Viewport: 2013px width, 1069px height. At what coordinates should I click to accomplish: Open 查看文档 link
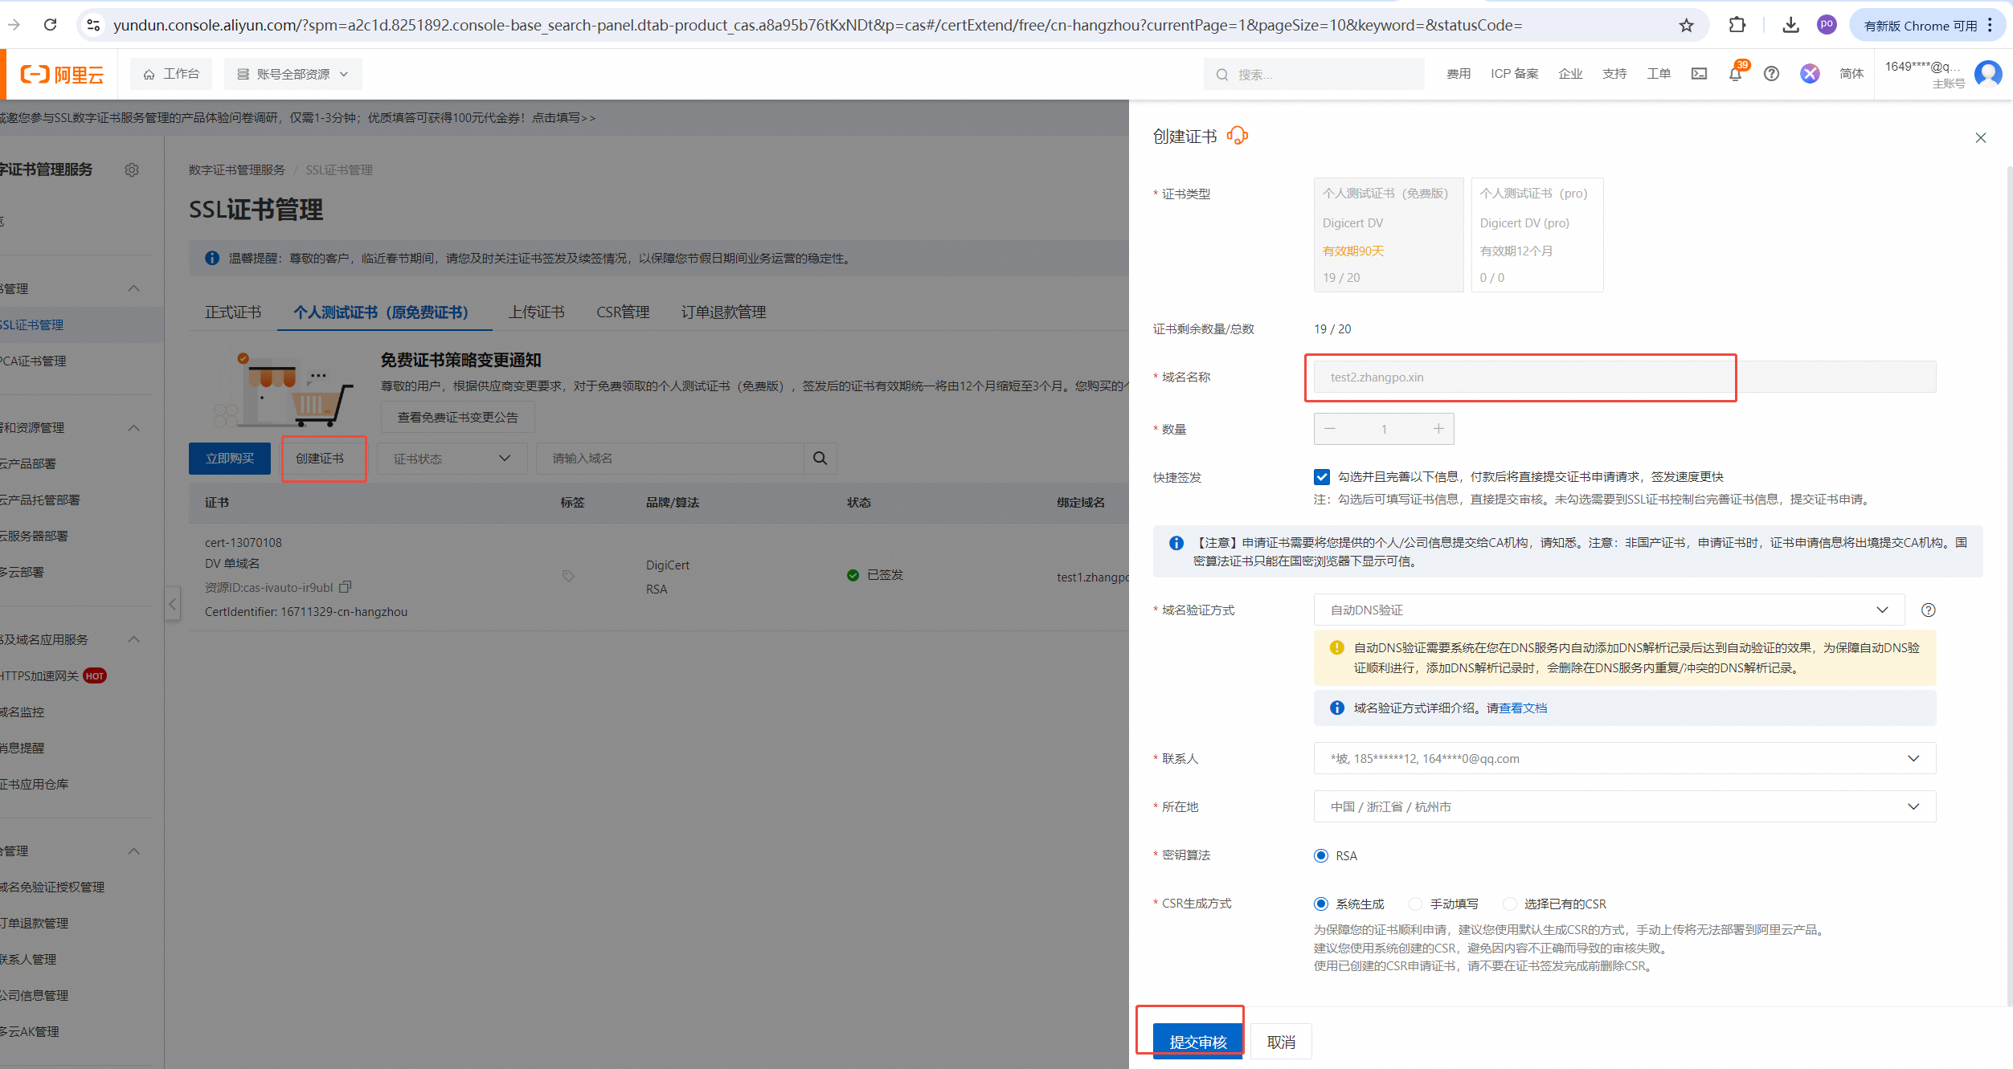coord(1523,708)
